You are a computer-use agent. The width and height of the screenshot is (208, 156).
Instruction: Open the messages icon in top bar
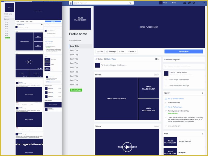pyautogui.click(x=189, y=3)
